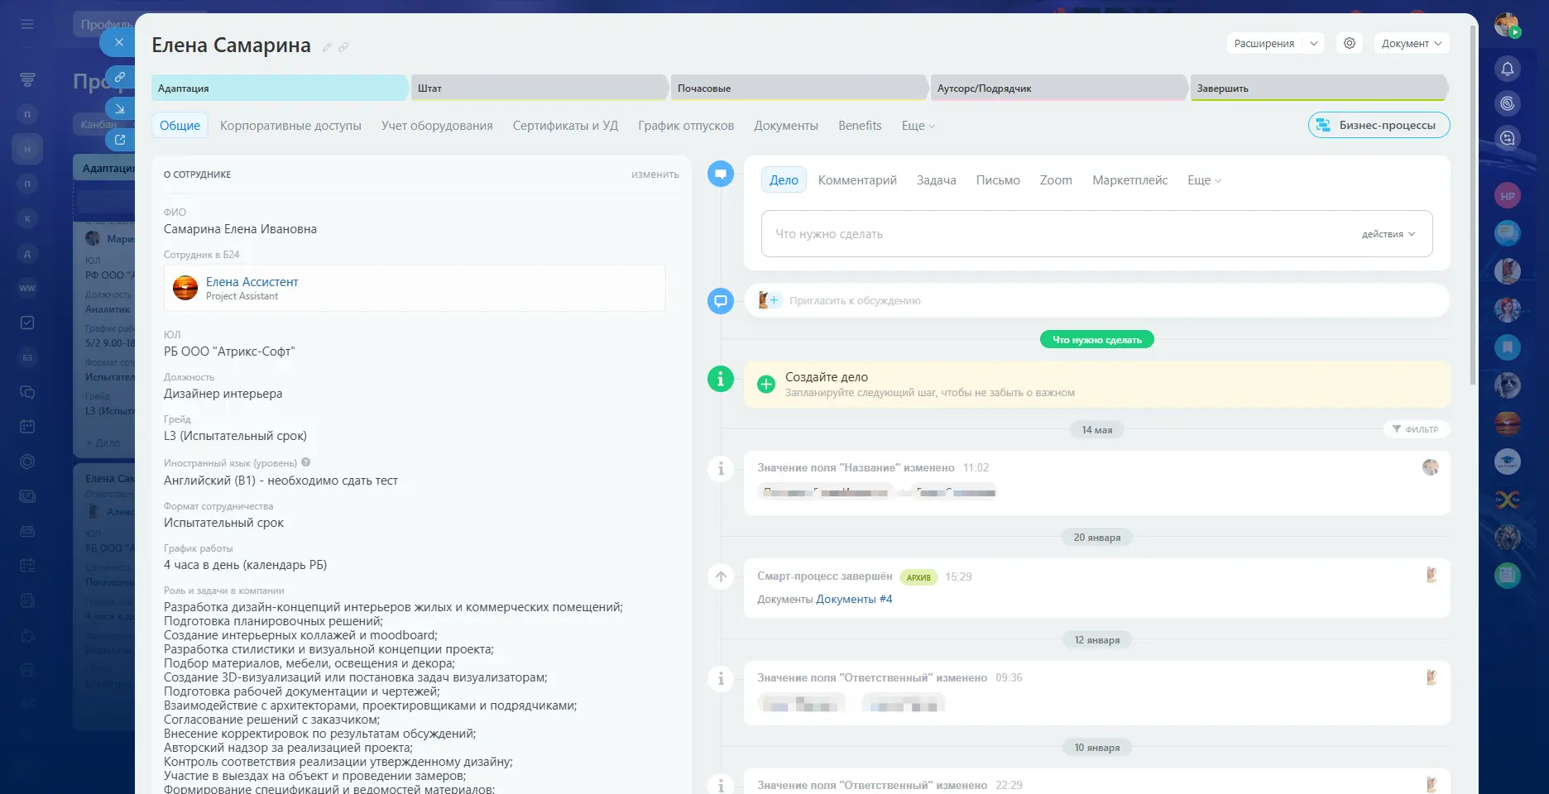Open messenger chat icon in right sidebar
The height and width of the screenshot is (794, 1549).
pos(1508,138)
